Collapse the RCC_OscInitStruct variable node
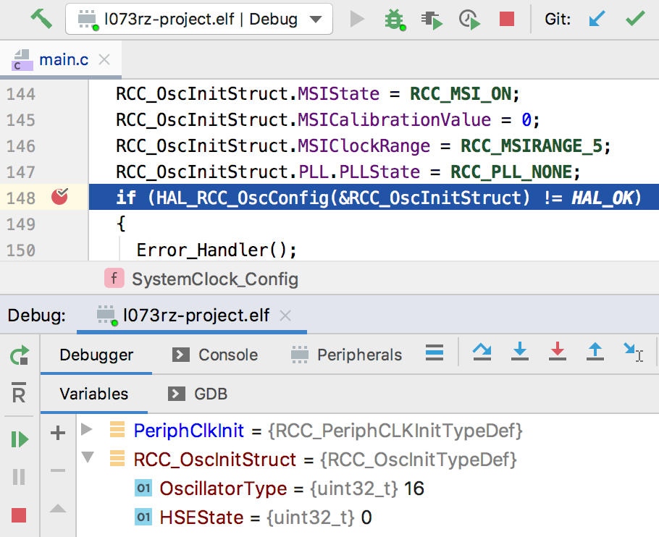 coord(88,458)
